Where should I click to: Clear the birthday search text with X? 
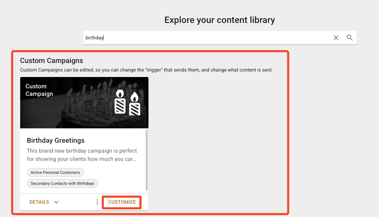pyautogui.click(x=336, y=38)
